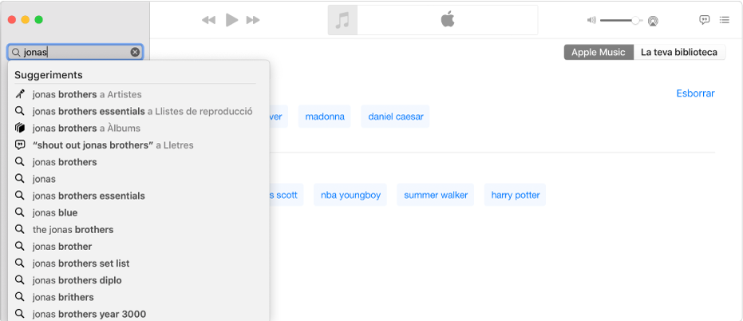This screenshot has width=743, height=321.
Task: Skip forward with the fast-forward button
Action: 253,21
